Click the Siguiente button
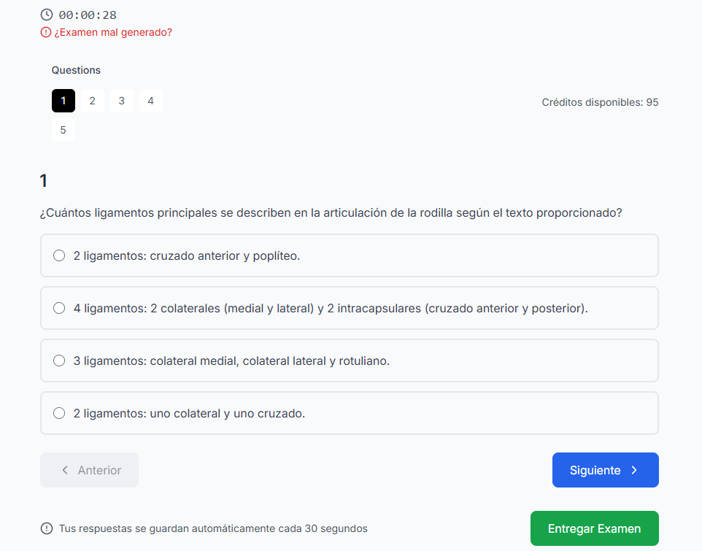Image resolution: width=702 pixels, height=551 pixels. coord(605,470)
